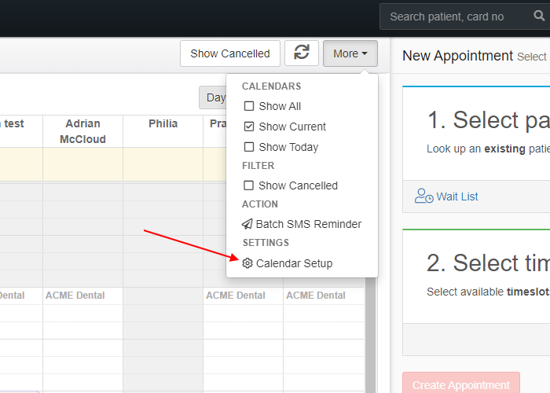Tick Show Cancelled under Filter
This screenshot has height=393, width=550.
(x=249, y=185)
